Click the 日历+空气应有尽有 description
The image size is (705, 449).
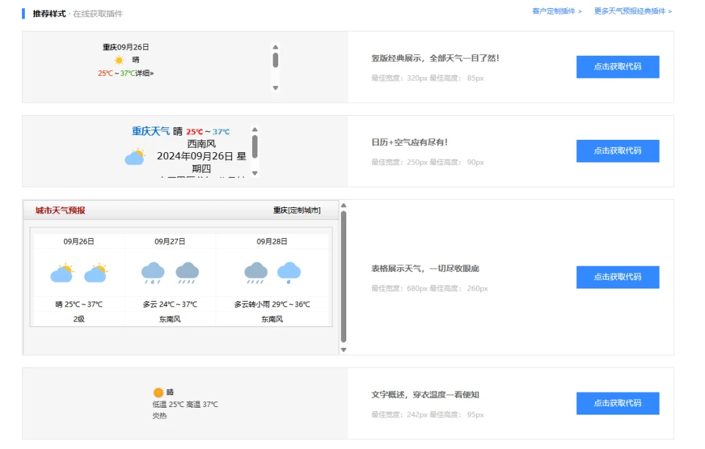[410, 142]
